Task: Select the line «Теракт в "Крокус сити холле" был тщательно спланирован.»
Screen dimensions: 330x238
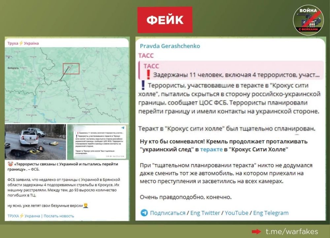Action: pos(227,129)
